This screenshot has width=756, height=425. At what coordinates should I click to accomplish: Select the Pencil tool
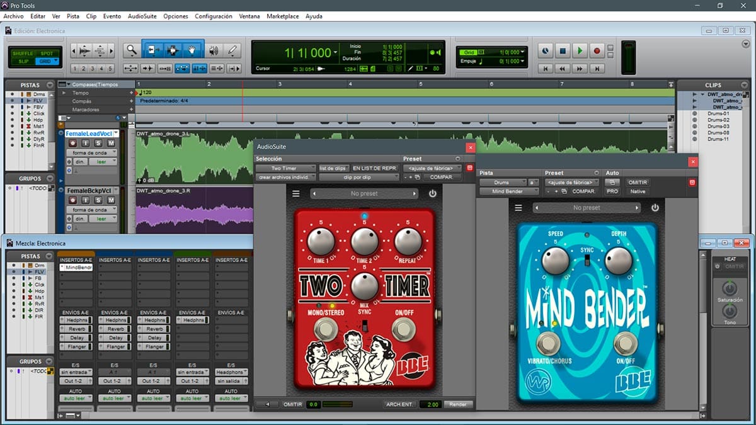coord(232,50)
